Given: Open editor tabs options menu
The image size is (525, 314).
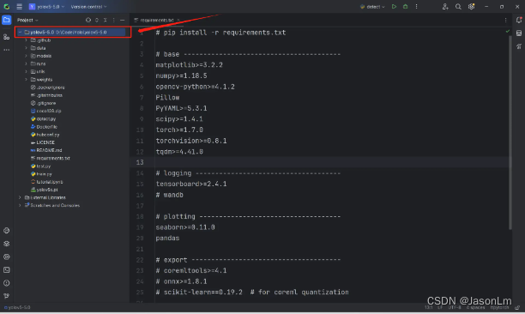Looking at the screenshot, I should [x=505, y=20].
